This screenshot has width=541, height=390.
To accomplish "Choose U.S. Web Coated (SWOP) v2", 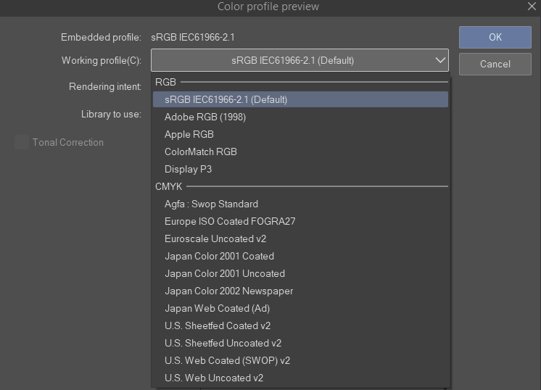I will point(300,360).
